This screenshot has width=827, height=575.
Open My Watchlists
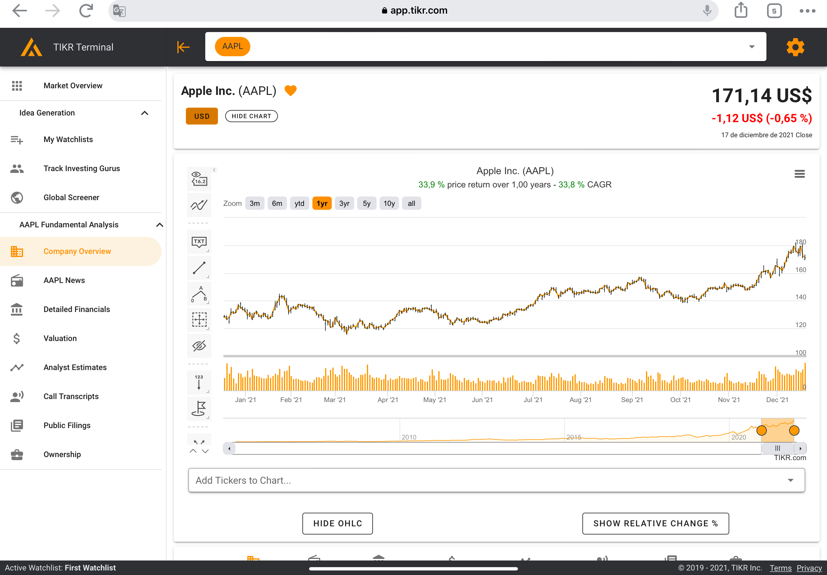point(81,140)
